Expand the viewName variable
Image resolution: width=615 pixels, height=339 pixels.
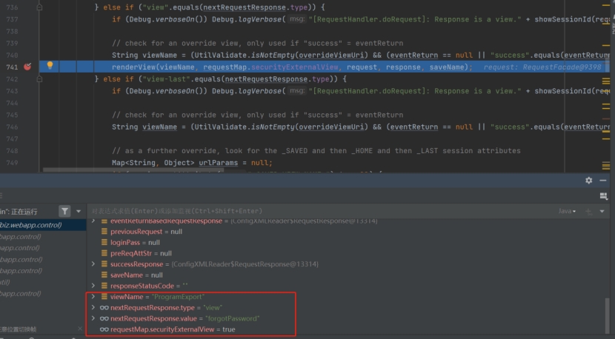point(93,296)
